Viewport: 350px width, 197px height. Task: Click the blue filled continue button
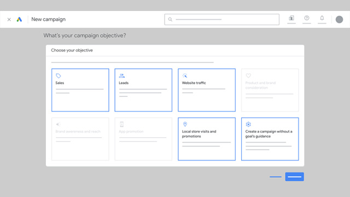[x=294, y=177]
